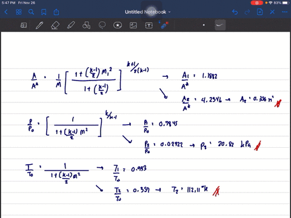The height and width of the screenshot is (218, 291).
Task: Click the T2 = 112.11 K handwritten result
Action: (190, 190)
